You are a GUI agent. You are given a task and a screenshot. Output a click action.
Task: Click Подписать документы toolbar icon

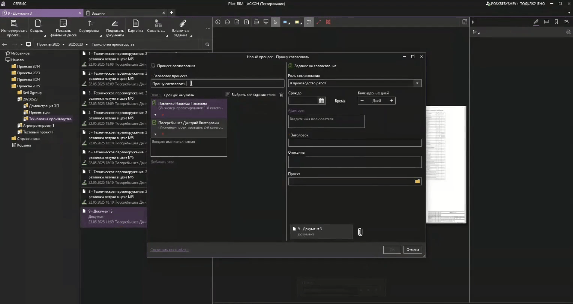pyautogui.click(x=115, y=24)
